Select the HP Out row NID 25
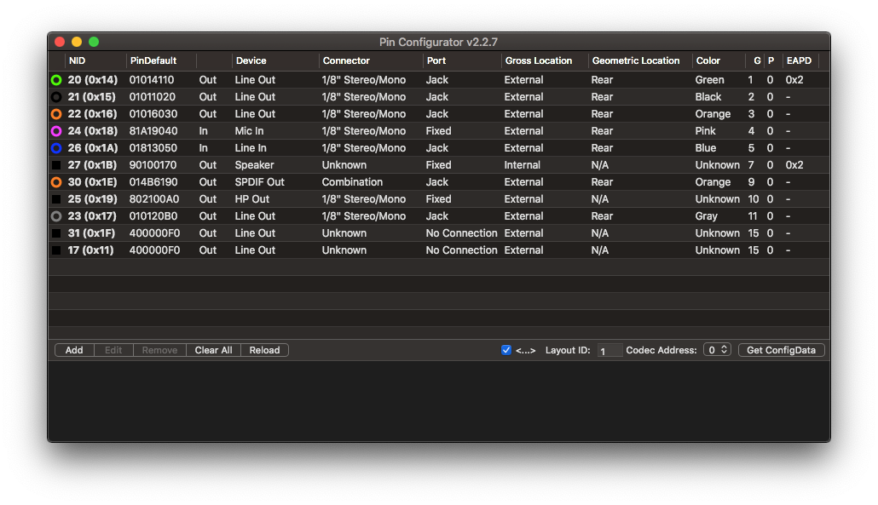This screenshot has width=878, height=505. [93, 199]
